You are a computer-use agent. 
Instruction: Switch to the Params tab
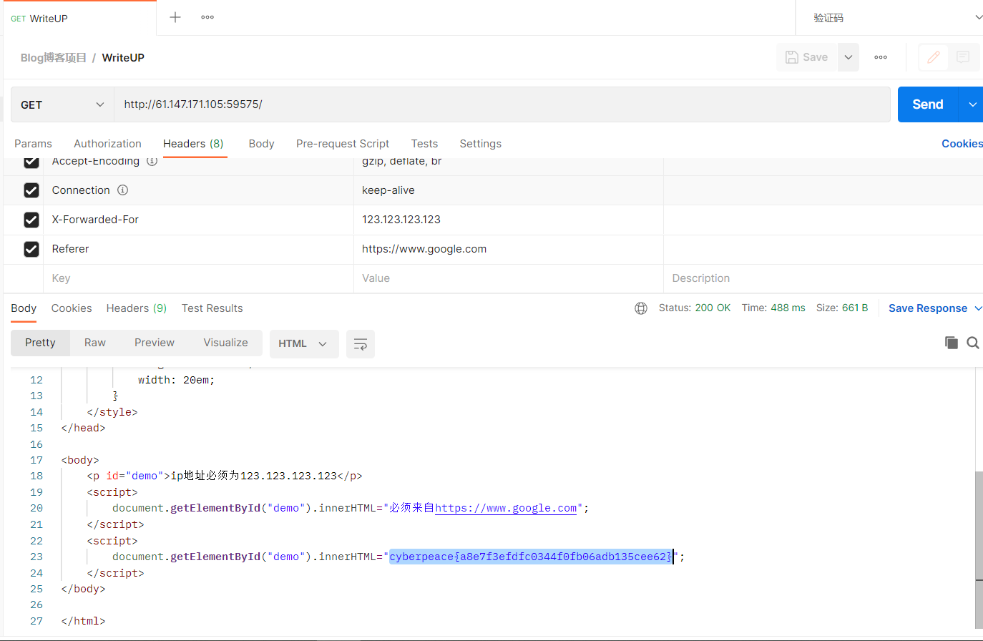click(33, 144)
